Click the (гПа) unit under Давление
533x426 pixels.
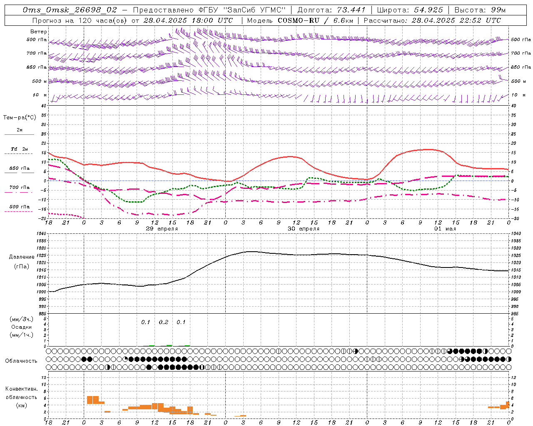22,267
